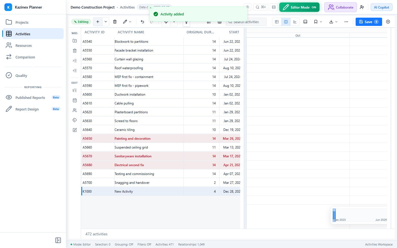The image size is (397, 248).
Task: Select 'Curtain wall glazing' row
Action: tap(161, 59)
